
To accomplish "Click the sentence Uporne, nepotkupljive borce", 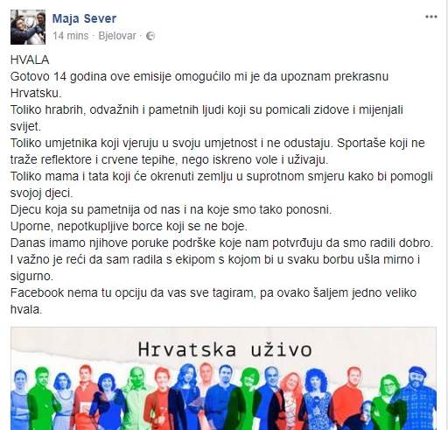I will (129, 226).
